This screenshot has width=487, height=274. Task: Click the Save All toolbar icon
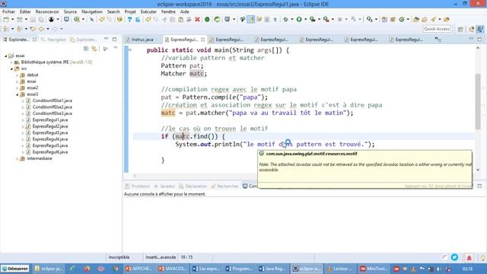[x=41, y=19]
